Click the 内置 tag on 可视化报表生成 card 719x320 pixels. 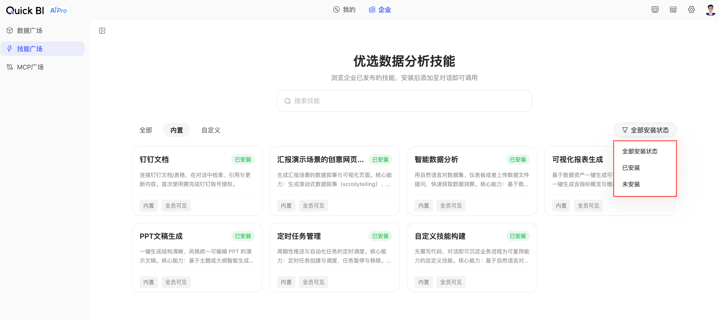pyautogui.click(x=561, y=206)
